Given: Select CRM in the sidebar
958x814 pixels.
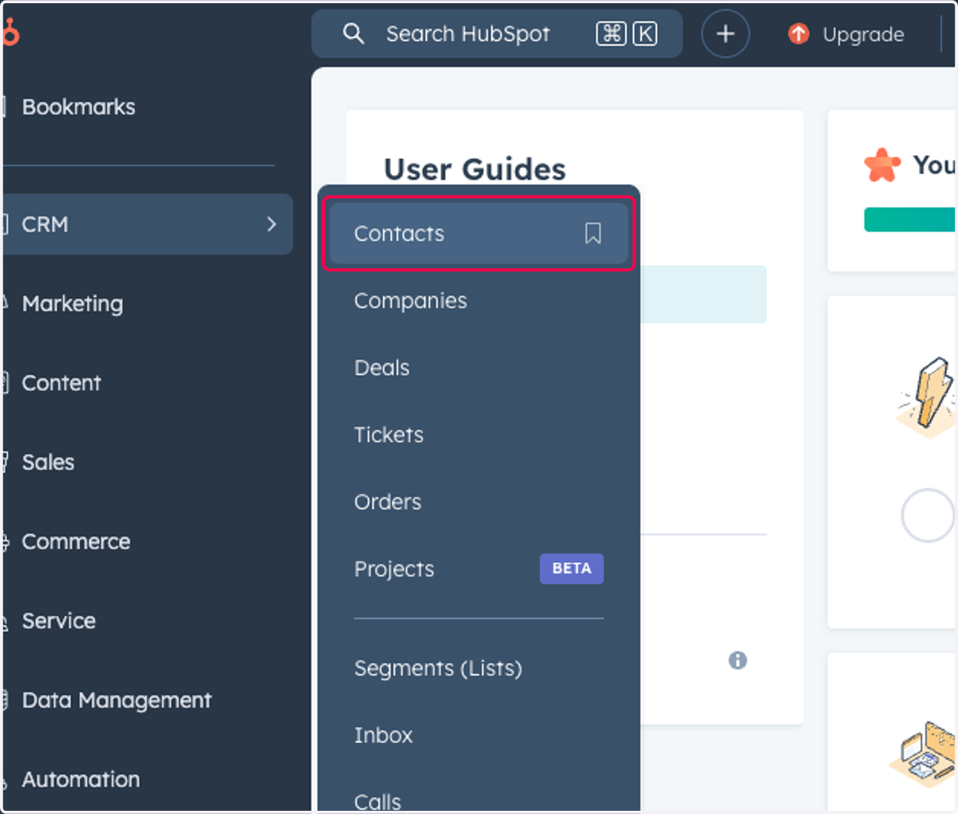Looking at the screenshot, I should [x=148, y=224].
